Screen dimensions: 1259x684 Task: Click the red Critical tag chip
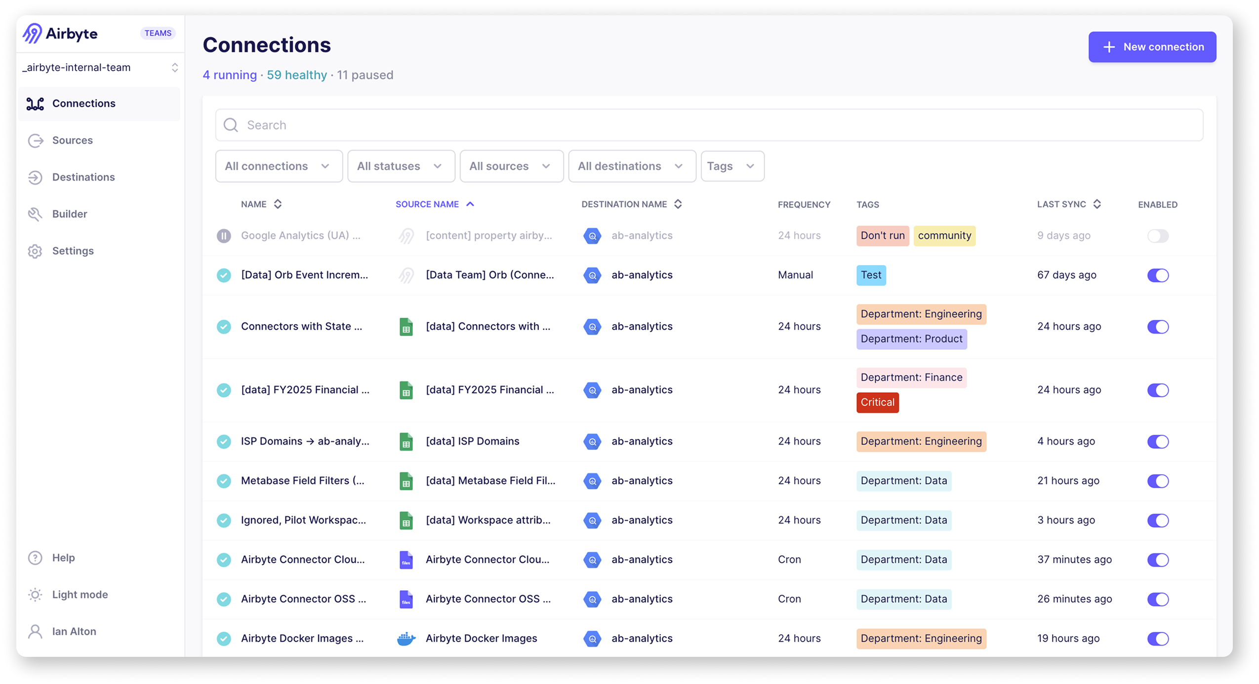point(877,403)
